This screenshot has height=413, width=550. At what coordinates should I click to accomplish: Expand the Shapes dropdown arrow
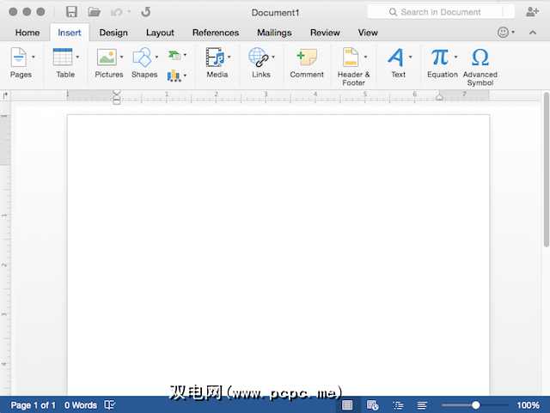(156, 57)
